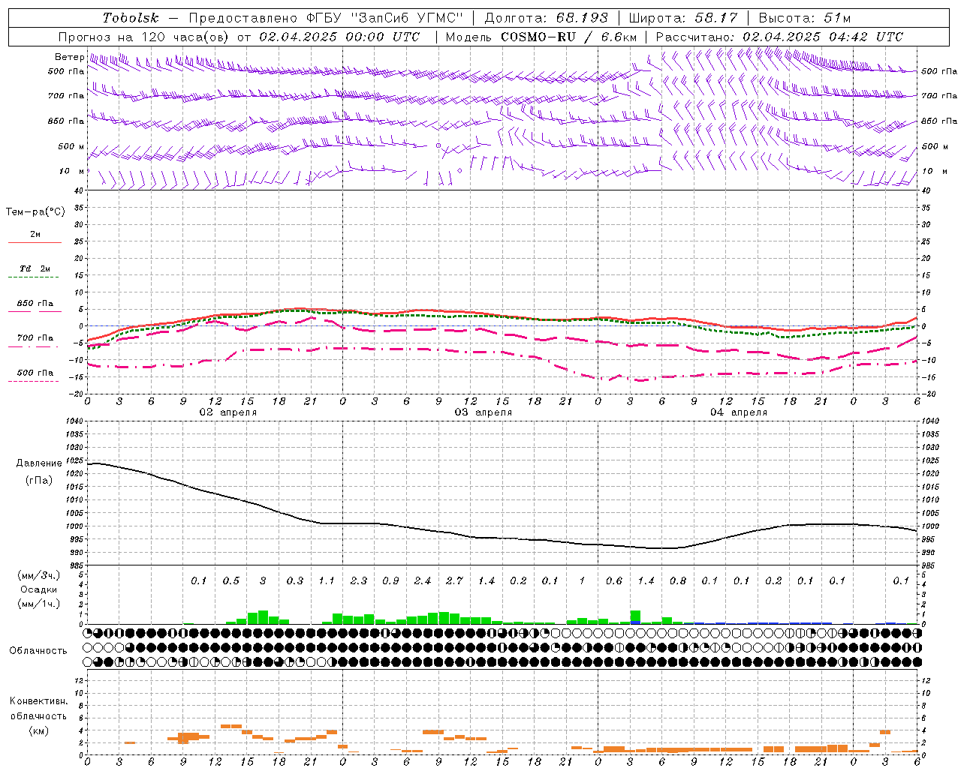Viewport: 961px width, 768px height.
Task: Click the 3-hour precipitation value "0.3"
Action: pyautogui.click(x=295, y=581)
